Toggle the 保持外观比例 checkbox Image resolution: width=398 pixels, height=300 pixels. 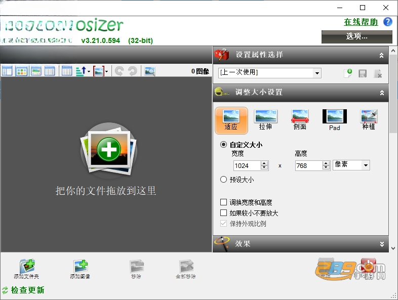pos(223,224)
